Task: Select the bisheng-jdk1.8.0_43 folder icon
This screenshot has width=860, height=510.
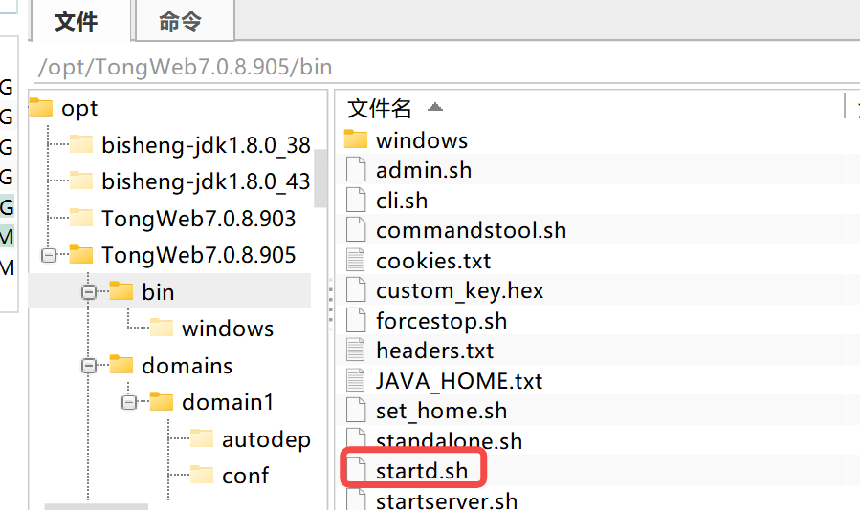Action: click(81, 181)
